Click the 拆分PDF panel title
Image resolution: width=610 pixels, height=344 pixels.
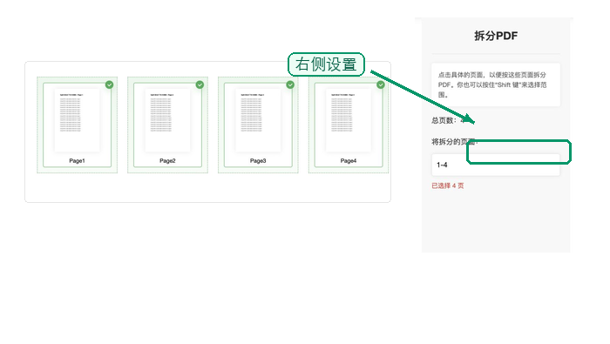[496, 36]
